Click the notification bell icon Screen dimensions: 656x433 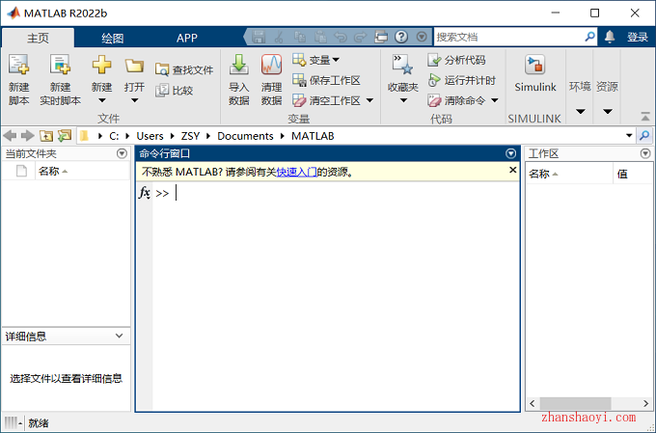[x=610, y=37]
